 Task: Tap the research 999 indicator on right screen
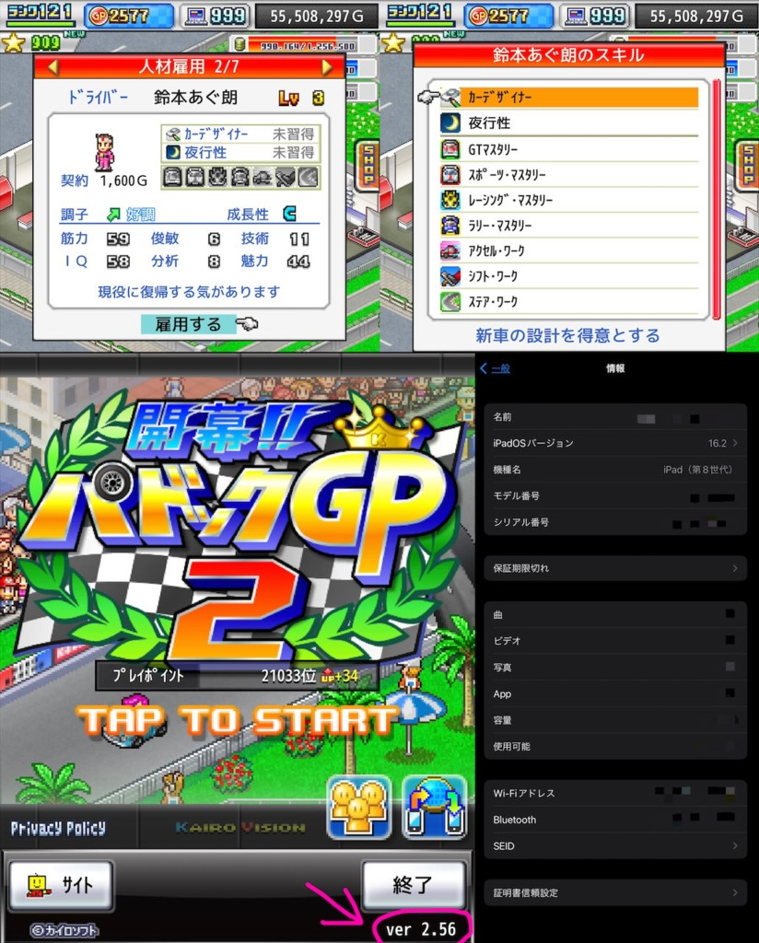595,16
